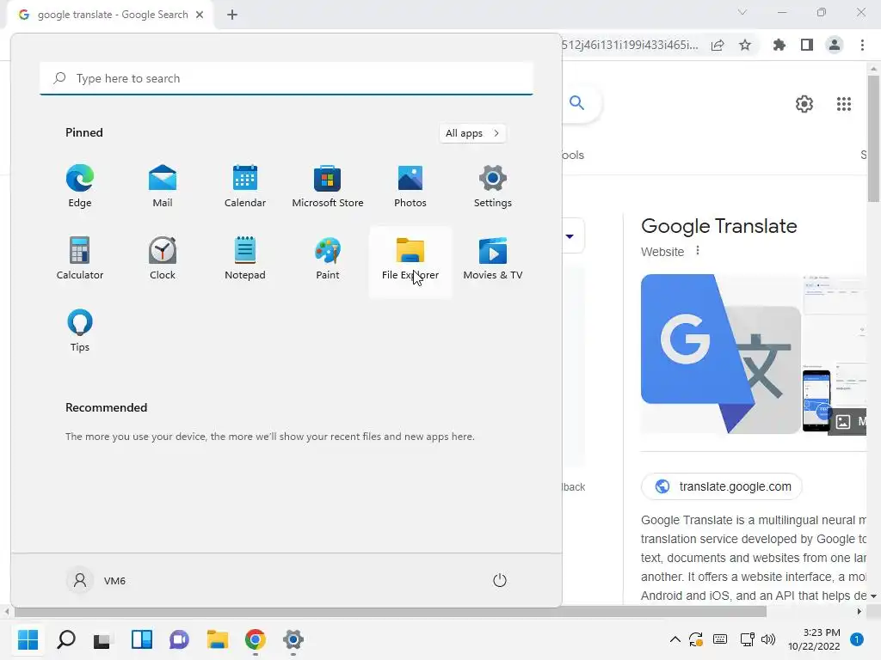Screen dimensions: 881x660
Task: Open the Chrome tab search dropdown
Action: pos(742,12)
